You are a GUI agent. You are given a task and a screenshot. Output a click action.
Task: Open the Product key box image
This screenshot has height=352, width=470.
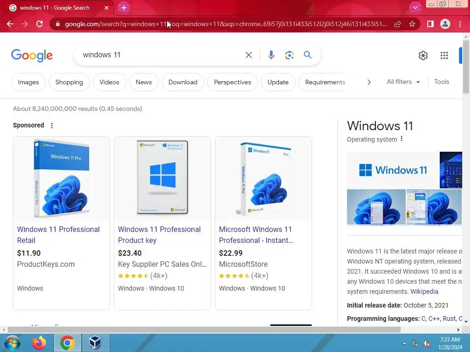click(162, 178)
